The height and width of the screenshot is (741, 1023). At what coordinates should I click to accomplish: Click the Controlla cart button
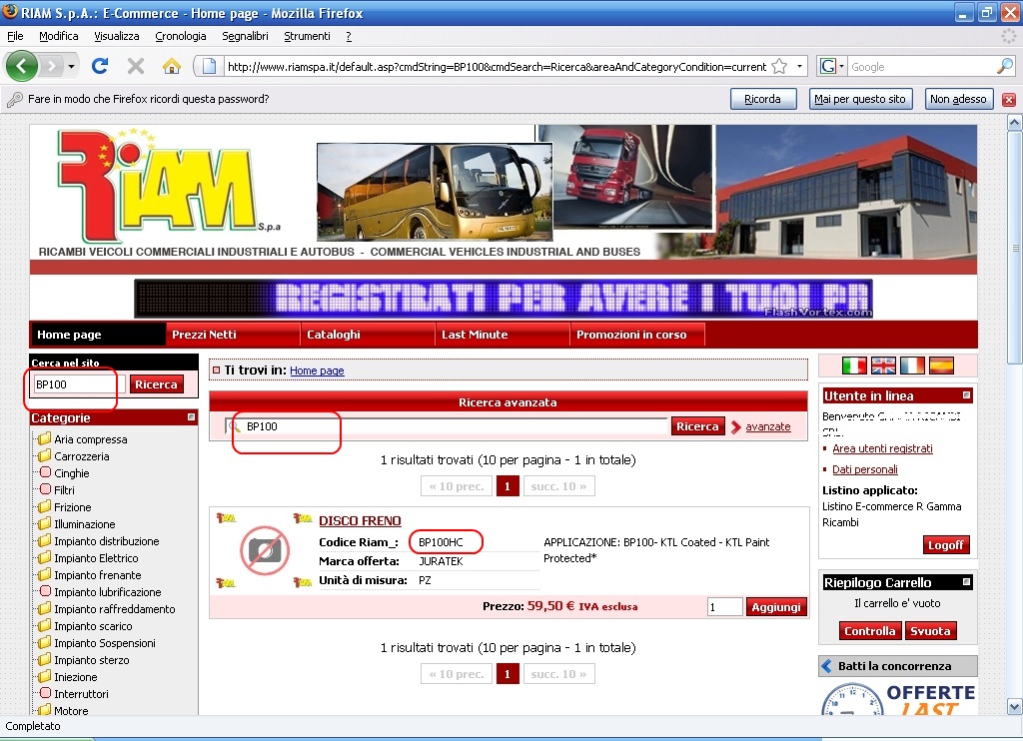pos(870,631)
